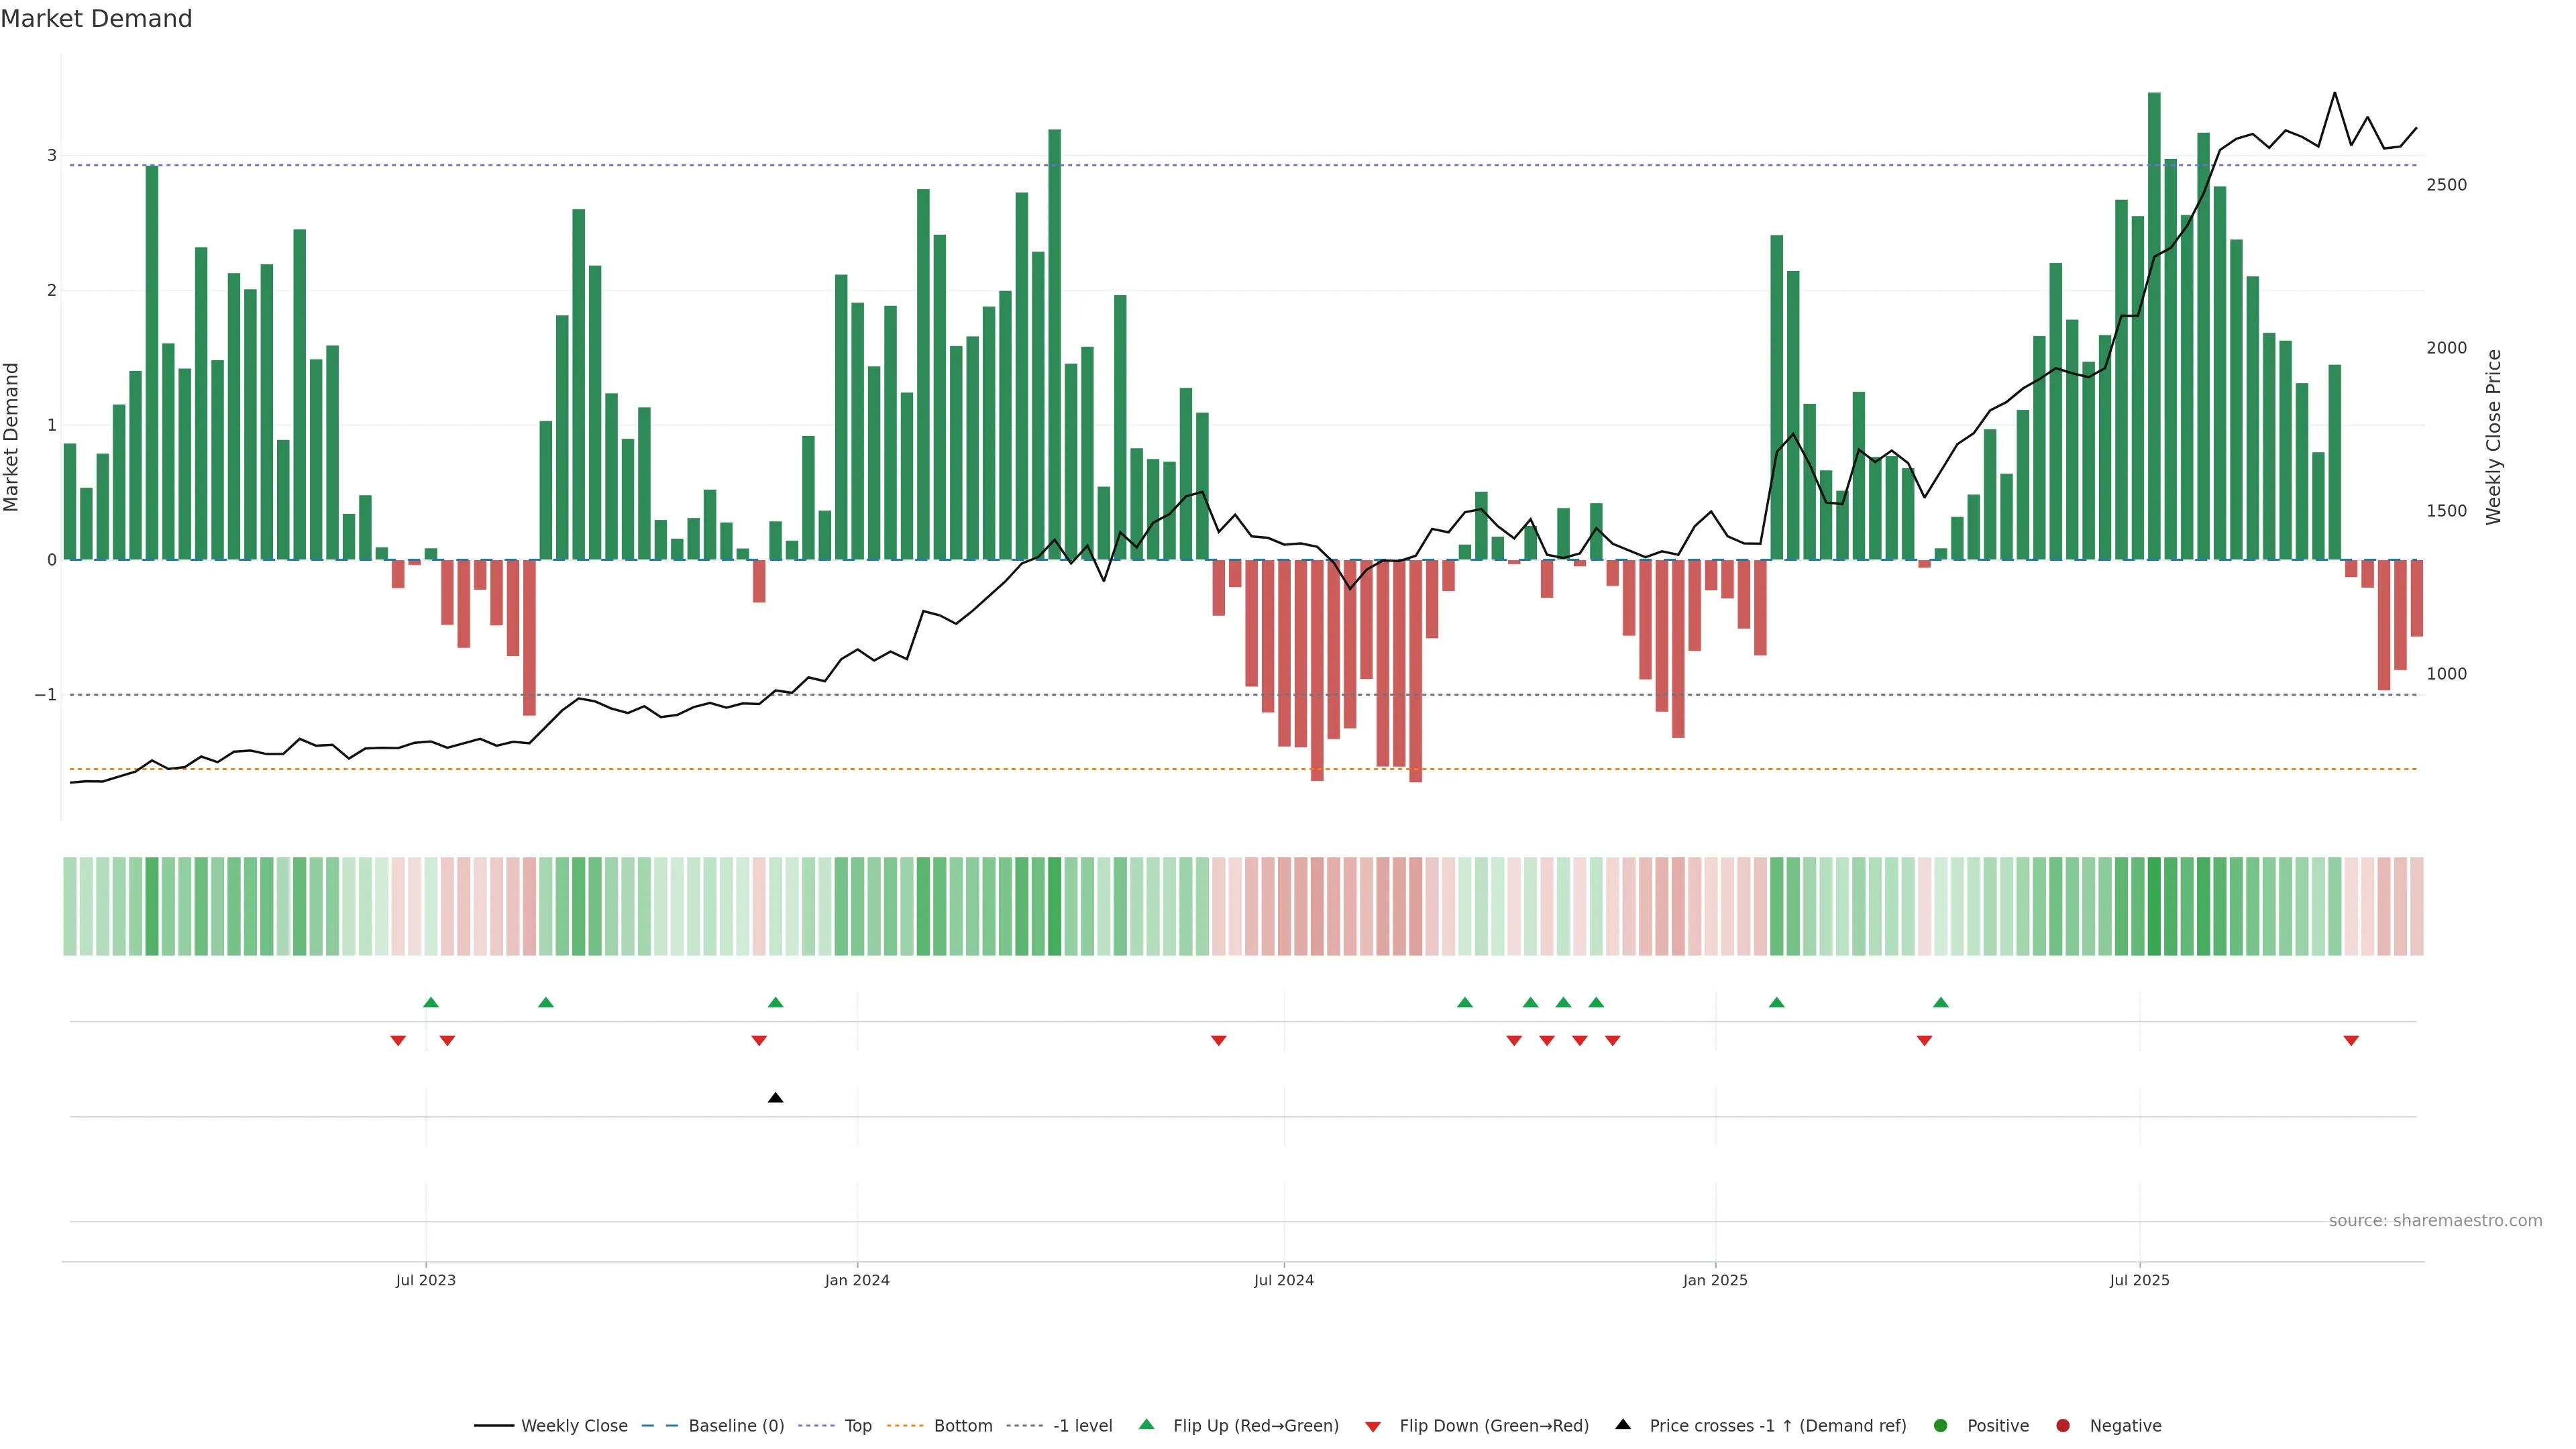
Task: Toggle the Top dotted line legend entry
Action: click(857, 1425)
